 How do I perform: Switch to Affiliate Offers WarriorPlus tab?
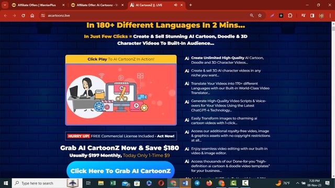pyautogui.click(x=37, y=5)
